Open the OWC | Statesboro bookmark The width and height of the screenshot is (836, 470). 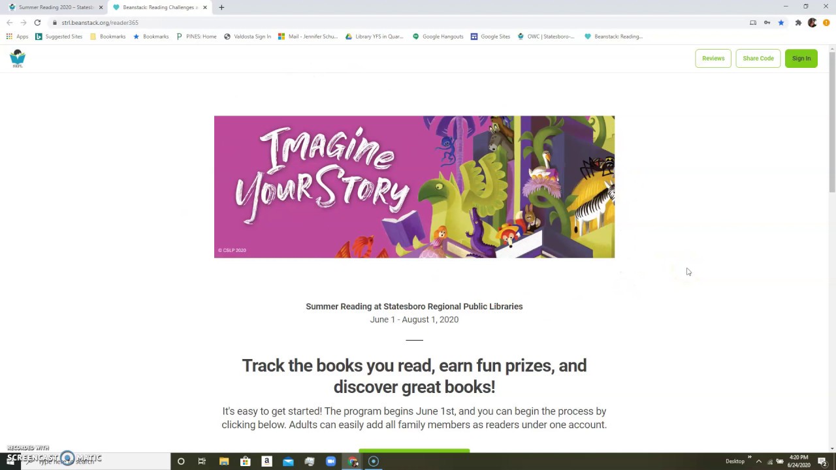tap(546, 37)
